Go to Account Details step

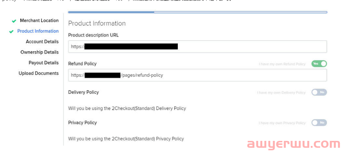(x=42, y=42)
